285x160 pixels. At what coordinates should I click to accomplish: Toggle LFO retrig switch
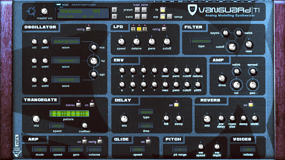pos(164,29)
